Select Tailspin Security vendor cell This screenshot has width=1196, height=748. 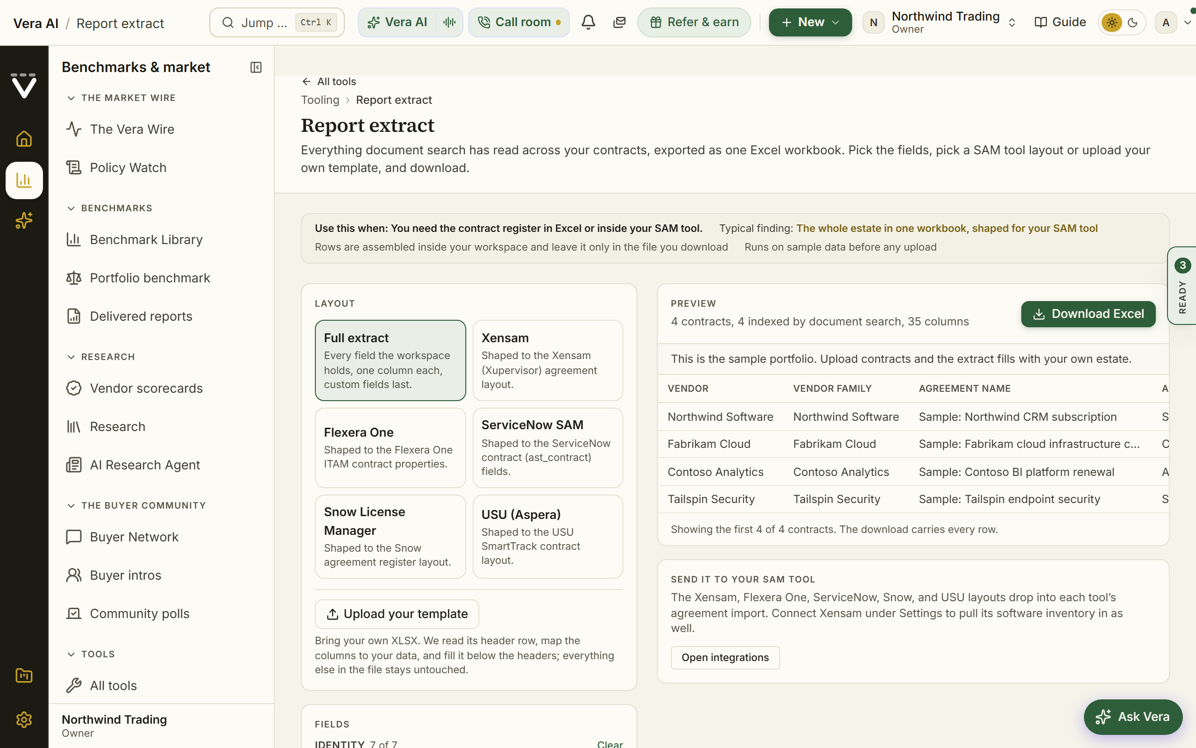pyautogui.click(x=711, y=499)
